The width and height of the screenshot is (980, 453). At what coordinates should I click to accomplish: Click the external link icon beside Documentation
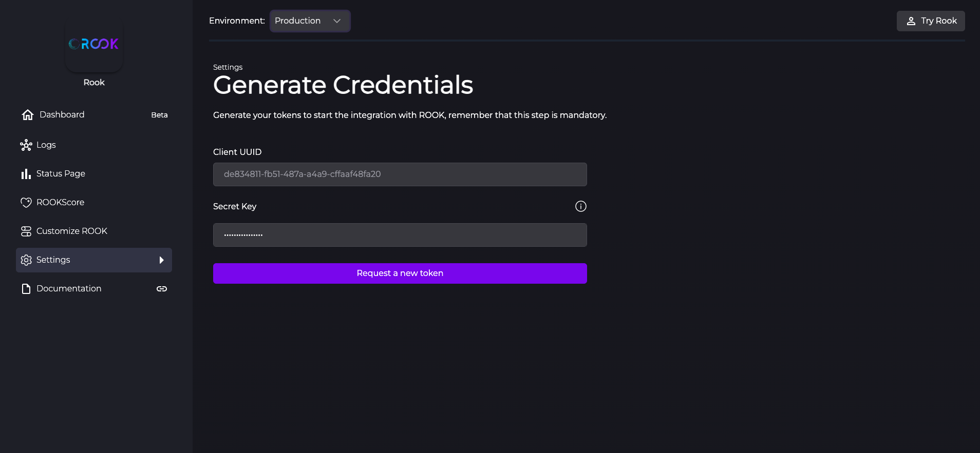coord(162,289)
